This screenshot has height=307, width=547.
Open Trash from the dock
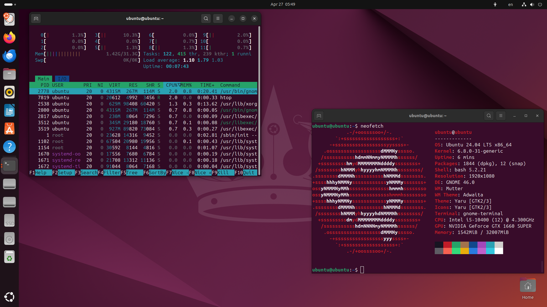[x=10, y=257]
